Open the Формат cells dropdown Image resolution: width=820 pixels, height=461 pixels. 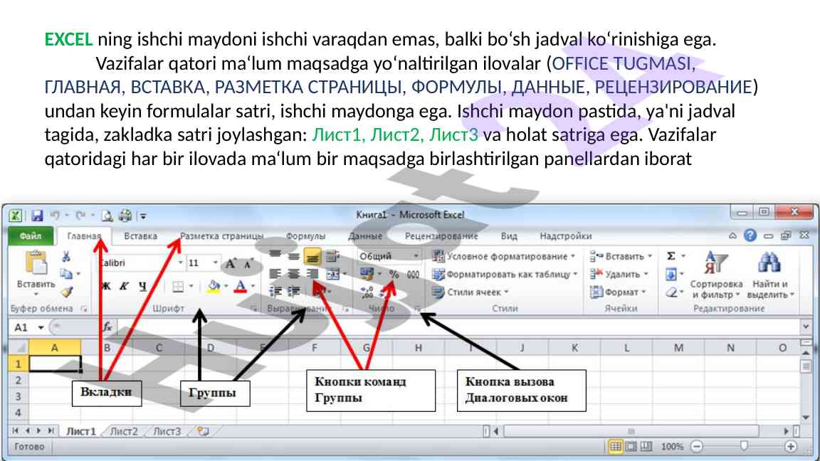[643, 292]
